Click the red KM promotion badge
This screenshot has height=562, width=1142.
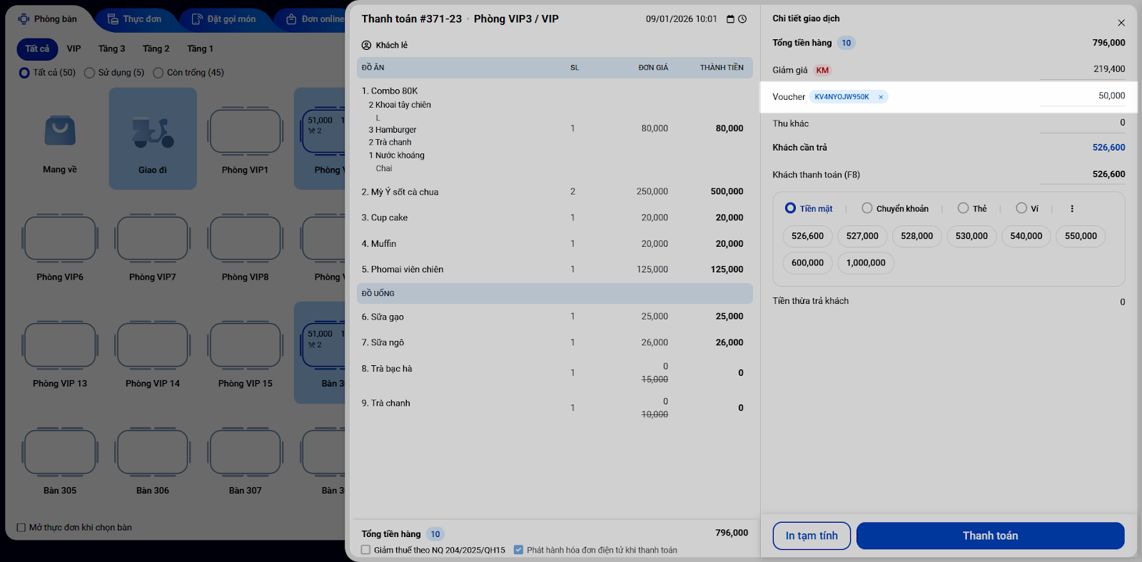click(822, 70)
